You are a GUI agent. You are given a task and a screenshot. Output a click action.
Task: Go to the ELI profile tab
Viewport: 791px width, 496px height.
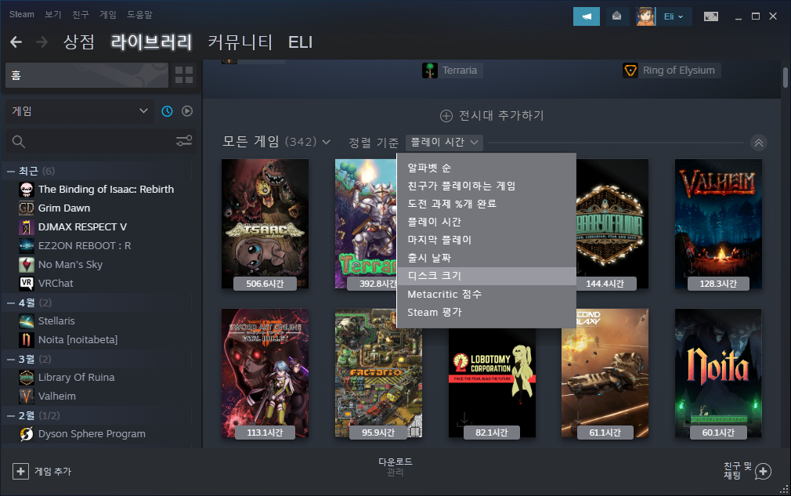(300, 42)
